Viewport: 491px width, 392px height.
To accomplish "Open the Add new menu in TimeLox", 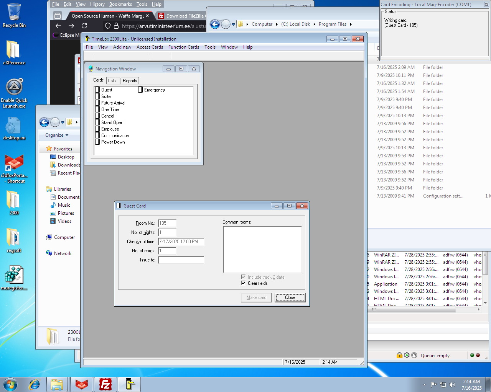I will (x=122, y=47).
